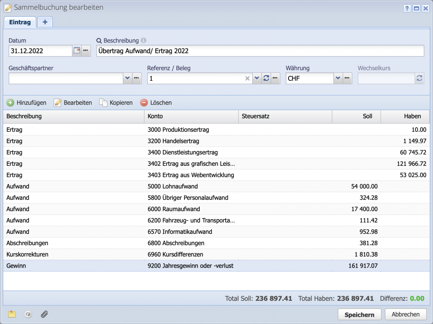Select the 5000 Lohnaufwand row

tap(173, 186)
